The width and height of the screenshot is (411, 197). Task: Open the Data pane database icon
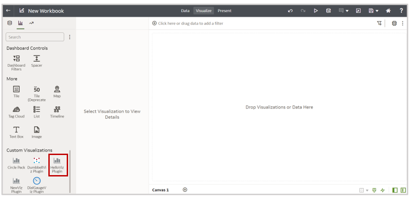[x=10, y=23]
